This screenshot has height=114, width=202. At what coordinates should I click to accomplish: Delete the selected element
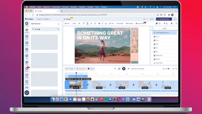tap(172, 23)
